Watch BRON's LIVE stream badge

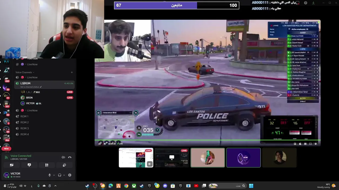tap(70, 98)
